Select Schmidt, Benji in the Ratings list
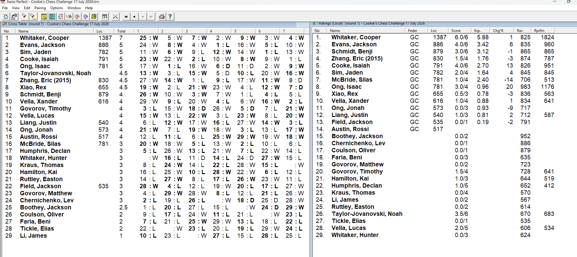This screenshot has height=257, width=577. 352,51
